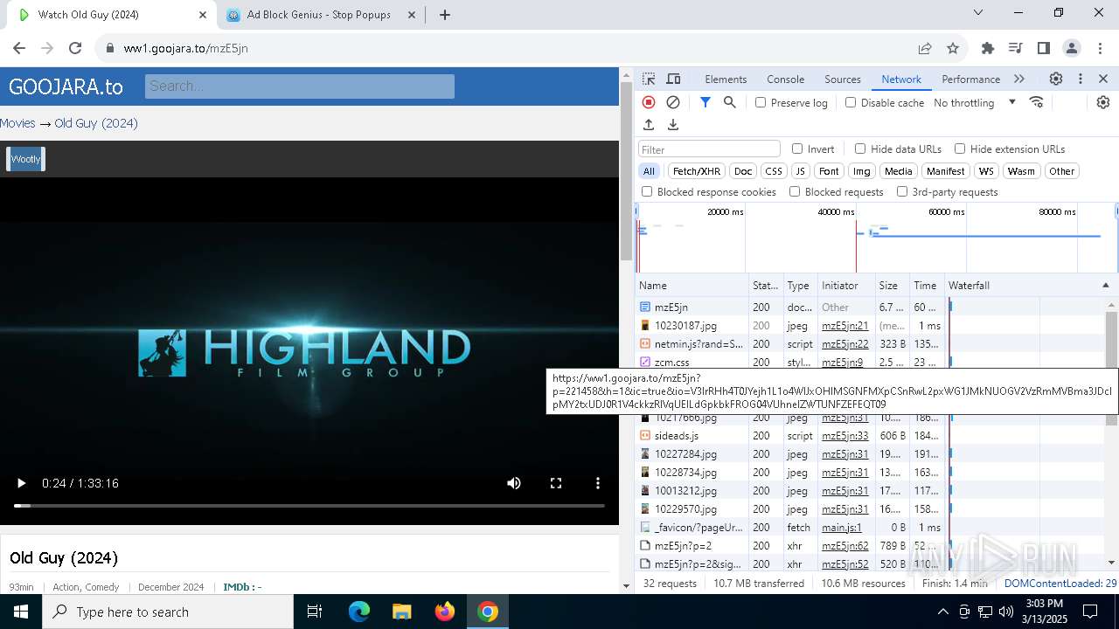Open Chrome main menu dots

pyautogui.click(x=1100, y=48)
